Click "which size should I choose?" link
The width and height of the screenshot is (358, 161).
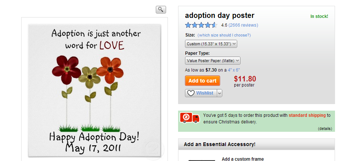click(224, 35)
